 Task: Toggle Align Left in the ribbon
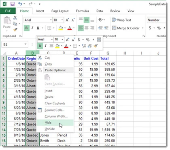[x=81, y=28]
